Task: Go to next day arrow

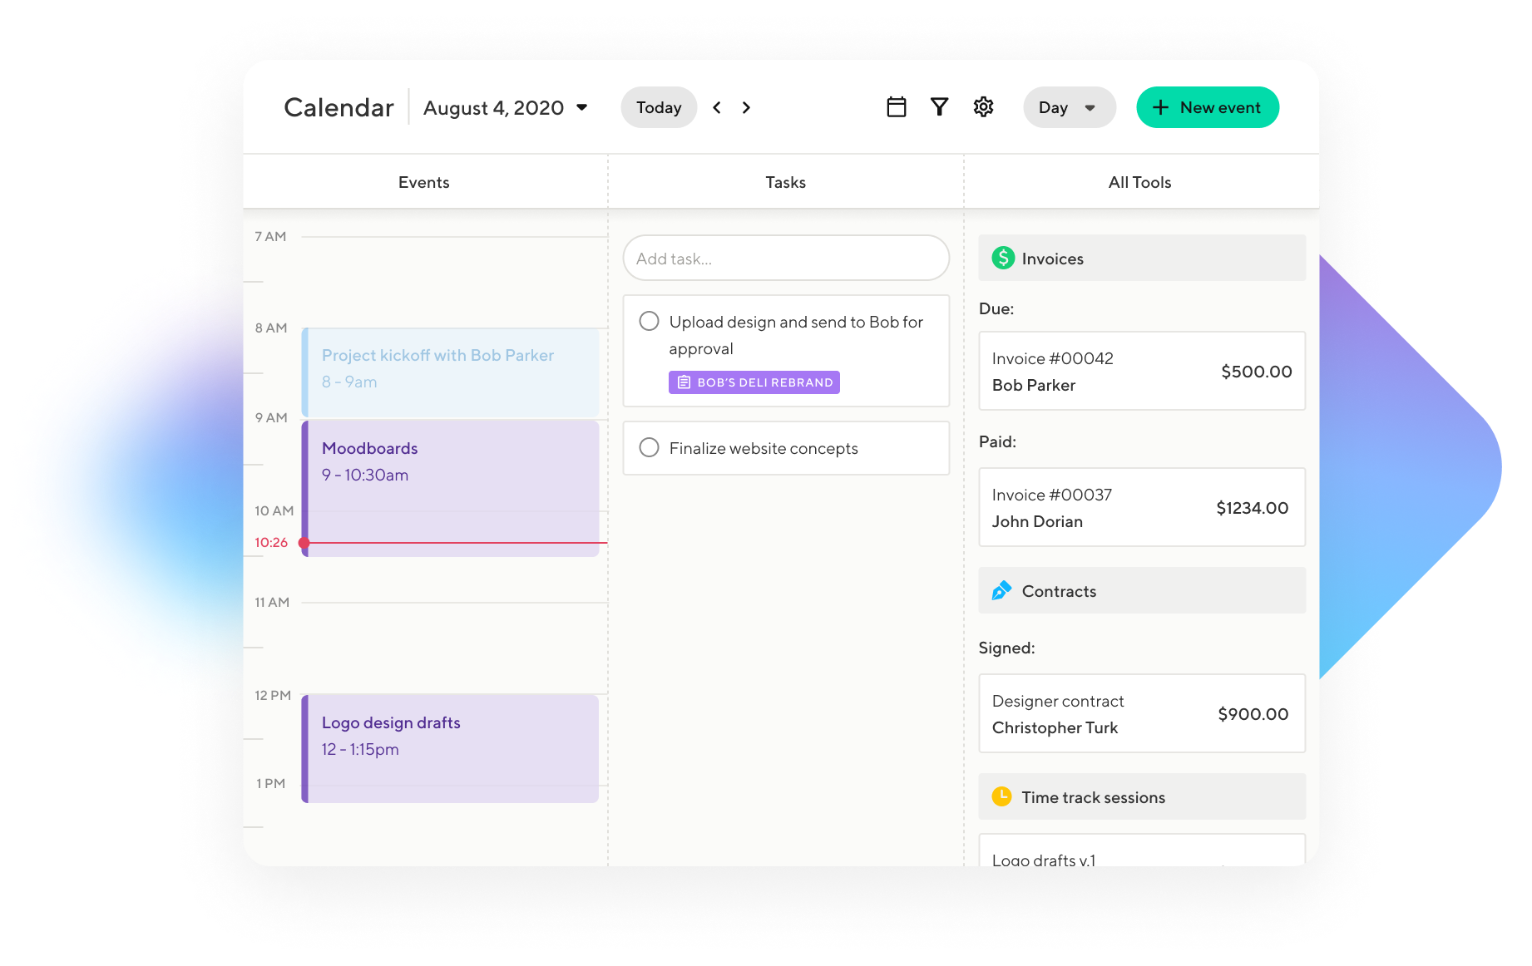Action: click(x=746, y=107)
